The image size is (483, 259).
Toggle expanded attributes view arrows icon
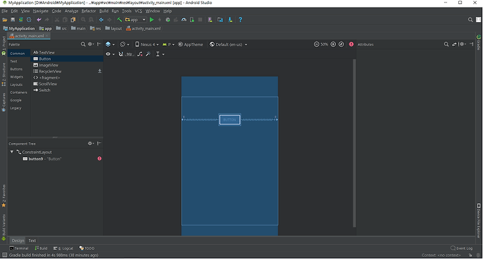[x=454, y=44]
